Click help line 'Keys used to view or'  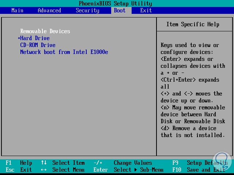tap(190, 45)
